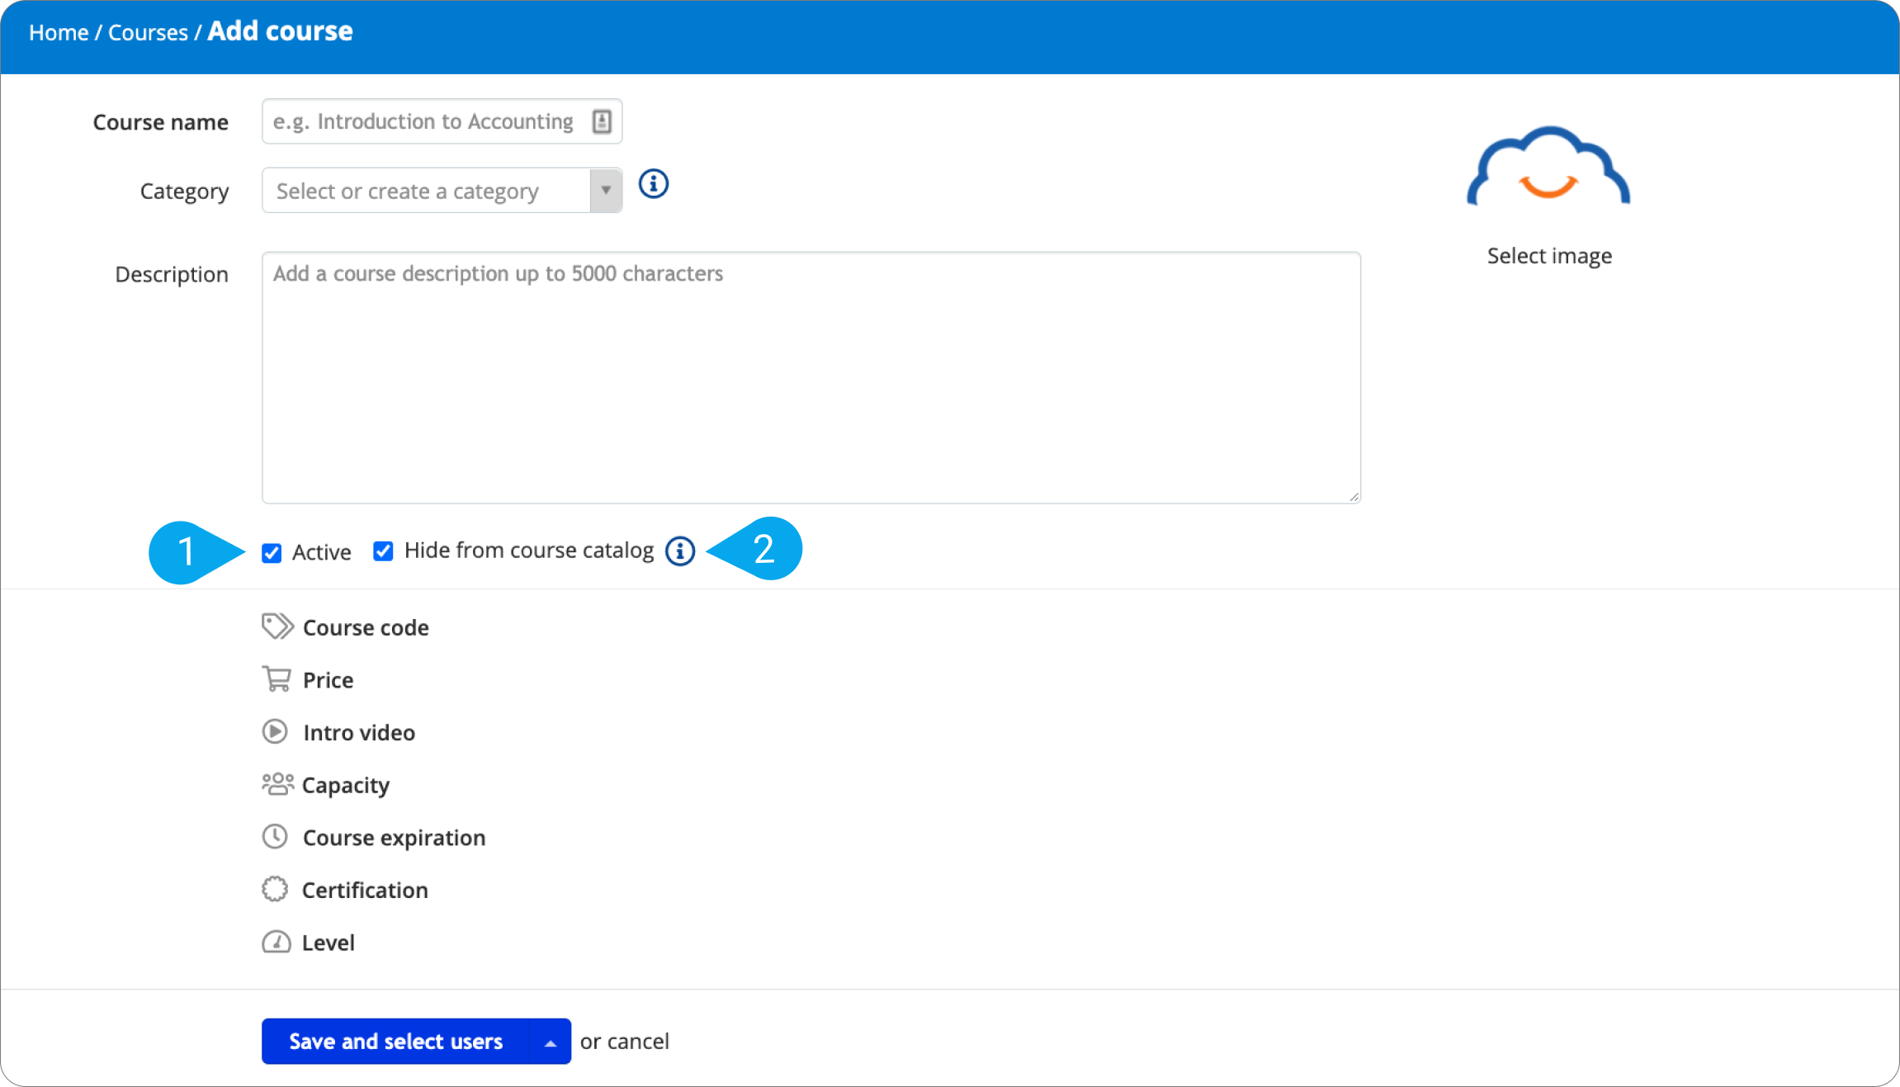Image resolution: width=1900 pixels, height=1087 pixels.
Task: Open Courses from the breadcrumb
Action: click(149, 32)
